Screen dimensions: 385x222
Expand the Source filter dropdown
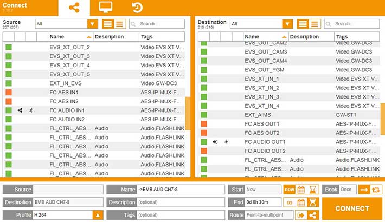pyautogui.click(x=93, y=24)
